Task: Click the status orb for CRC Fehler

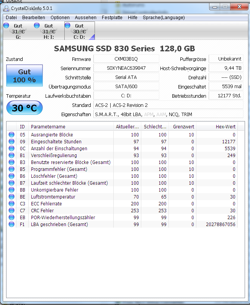Action: [11, 210]
